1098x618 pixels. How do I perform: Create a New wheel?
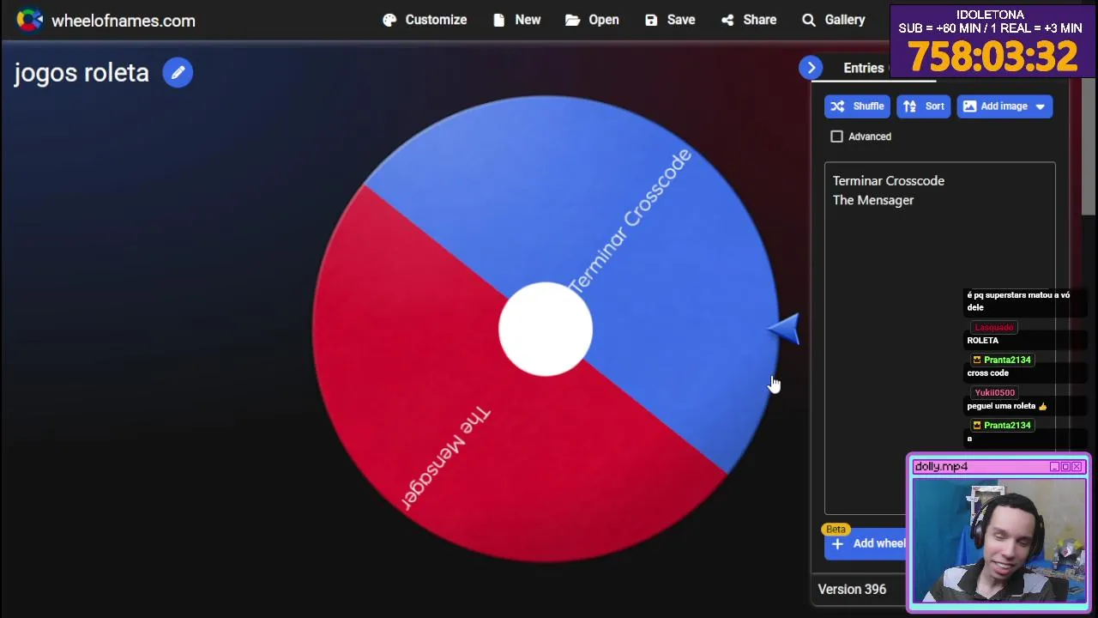pos(516,20)
